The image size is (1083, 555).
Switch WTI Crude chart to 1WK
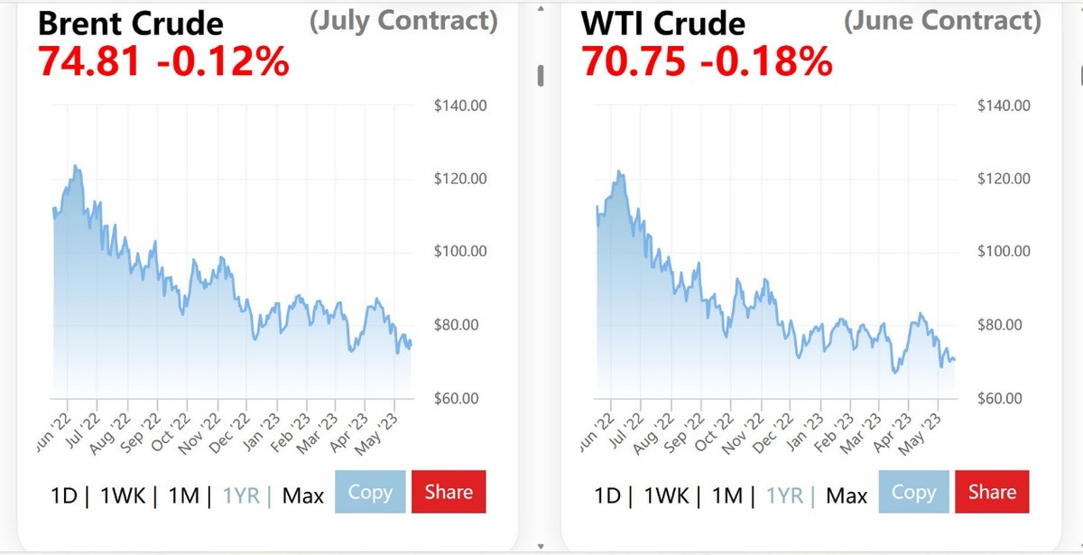668,495
